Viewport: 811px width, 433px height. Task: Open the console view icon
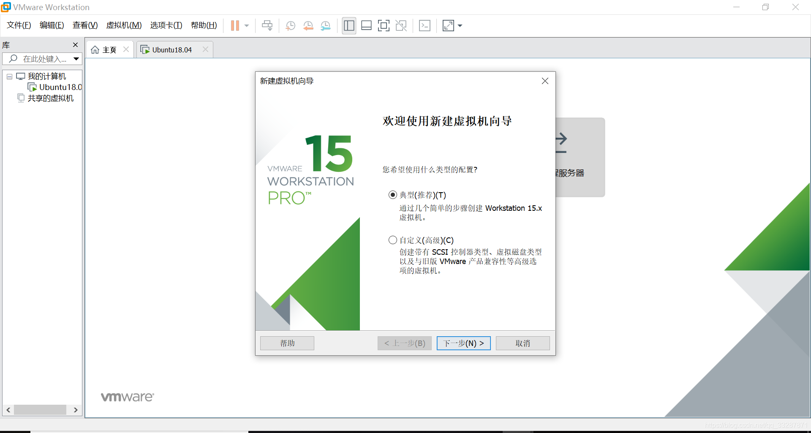(425, 26)
